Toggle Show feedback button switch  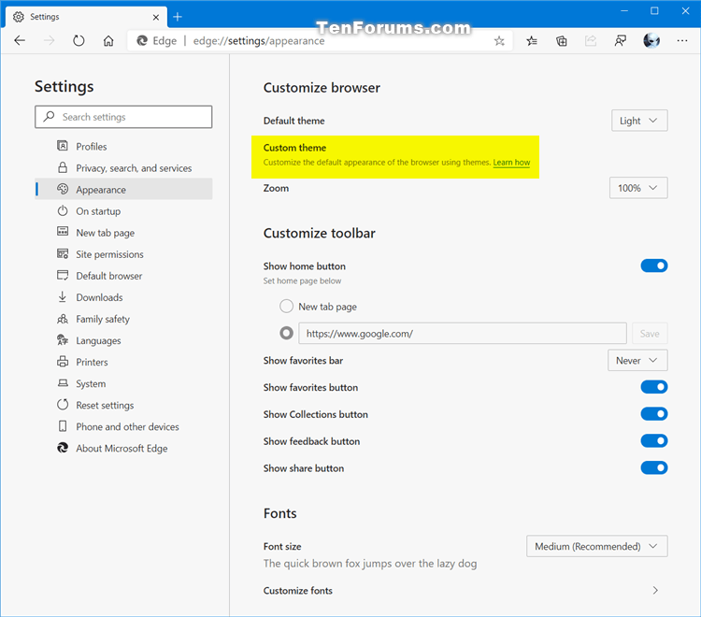tap(654, 441)
